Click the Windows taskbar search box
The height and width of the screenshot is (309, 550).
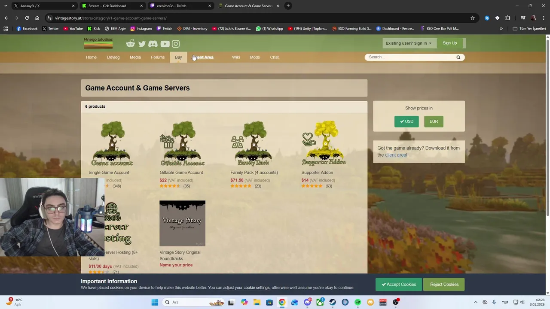click(x=194, y=302)
